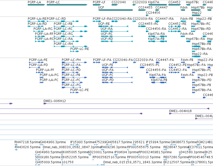
Task: Select transcript CG34456-RA
Action: 156,29
